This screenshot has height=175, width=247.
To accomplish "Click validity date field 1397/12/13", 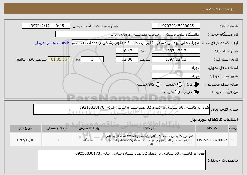I will 176,59.
